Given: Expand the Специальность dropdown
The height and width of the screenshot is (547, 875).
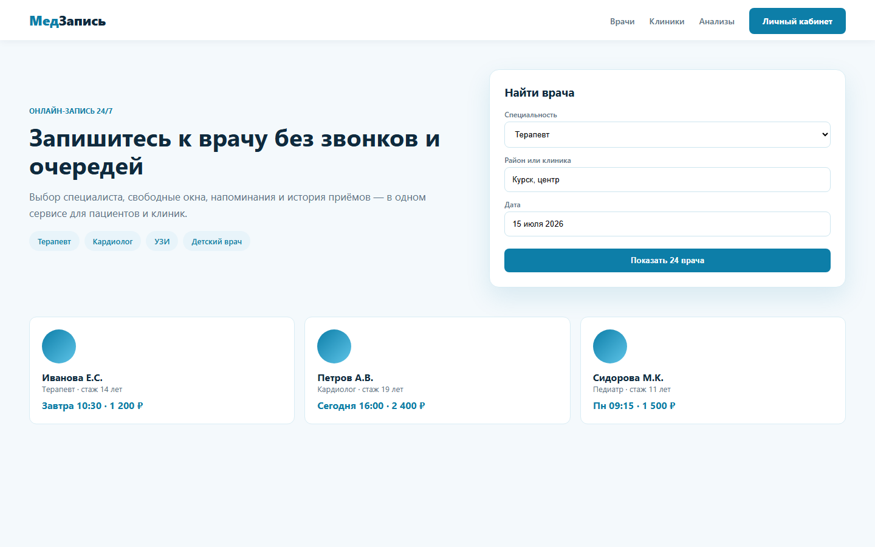Looking at the screenshot, I should point(667,134).
